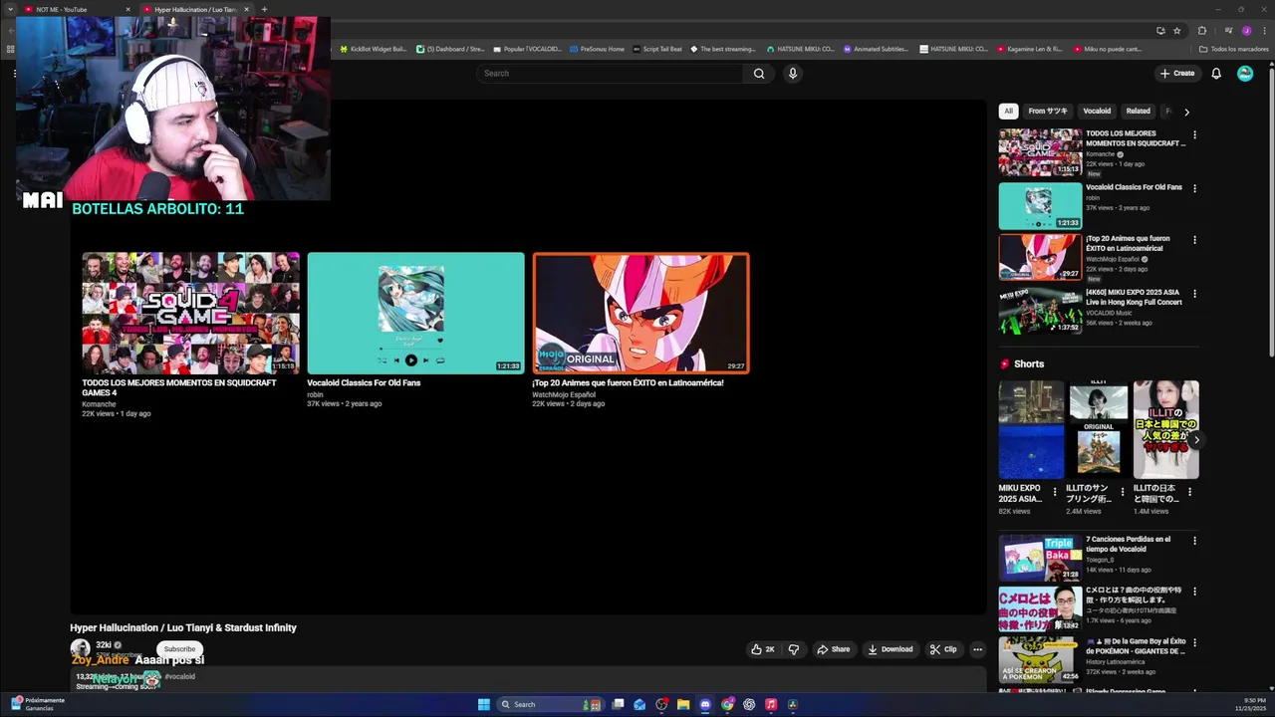The height and width of the screenshot is (717, 1275).
Task: Open Chrome three-dot menu
Action: click(x=1263, y=30)
